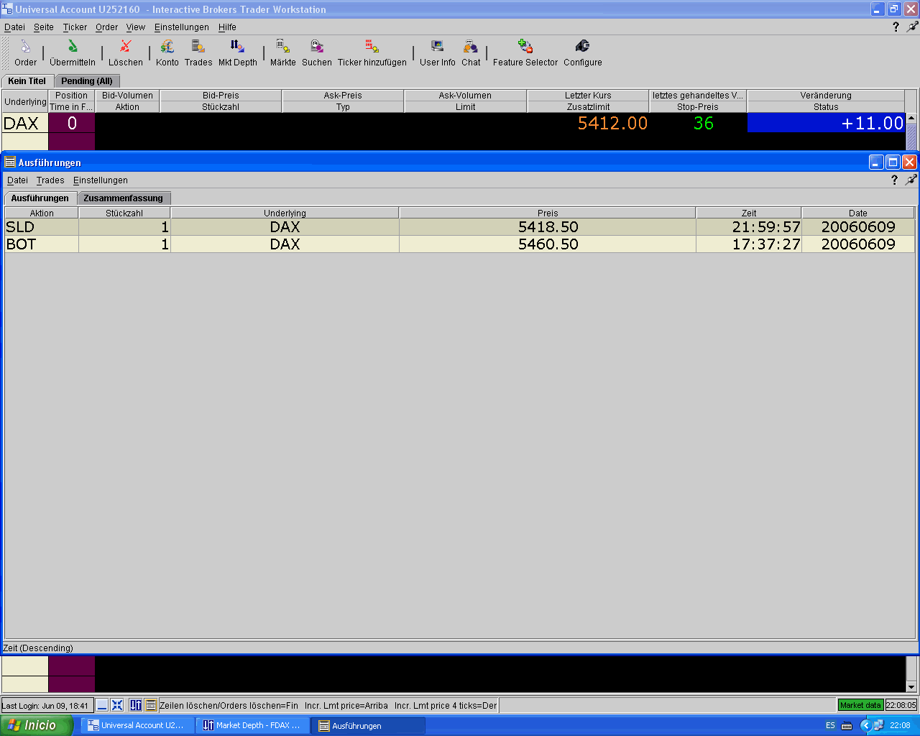Click the main window pin icon
The image size is (920, 736).
pos(912,27)
